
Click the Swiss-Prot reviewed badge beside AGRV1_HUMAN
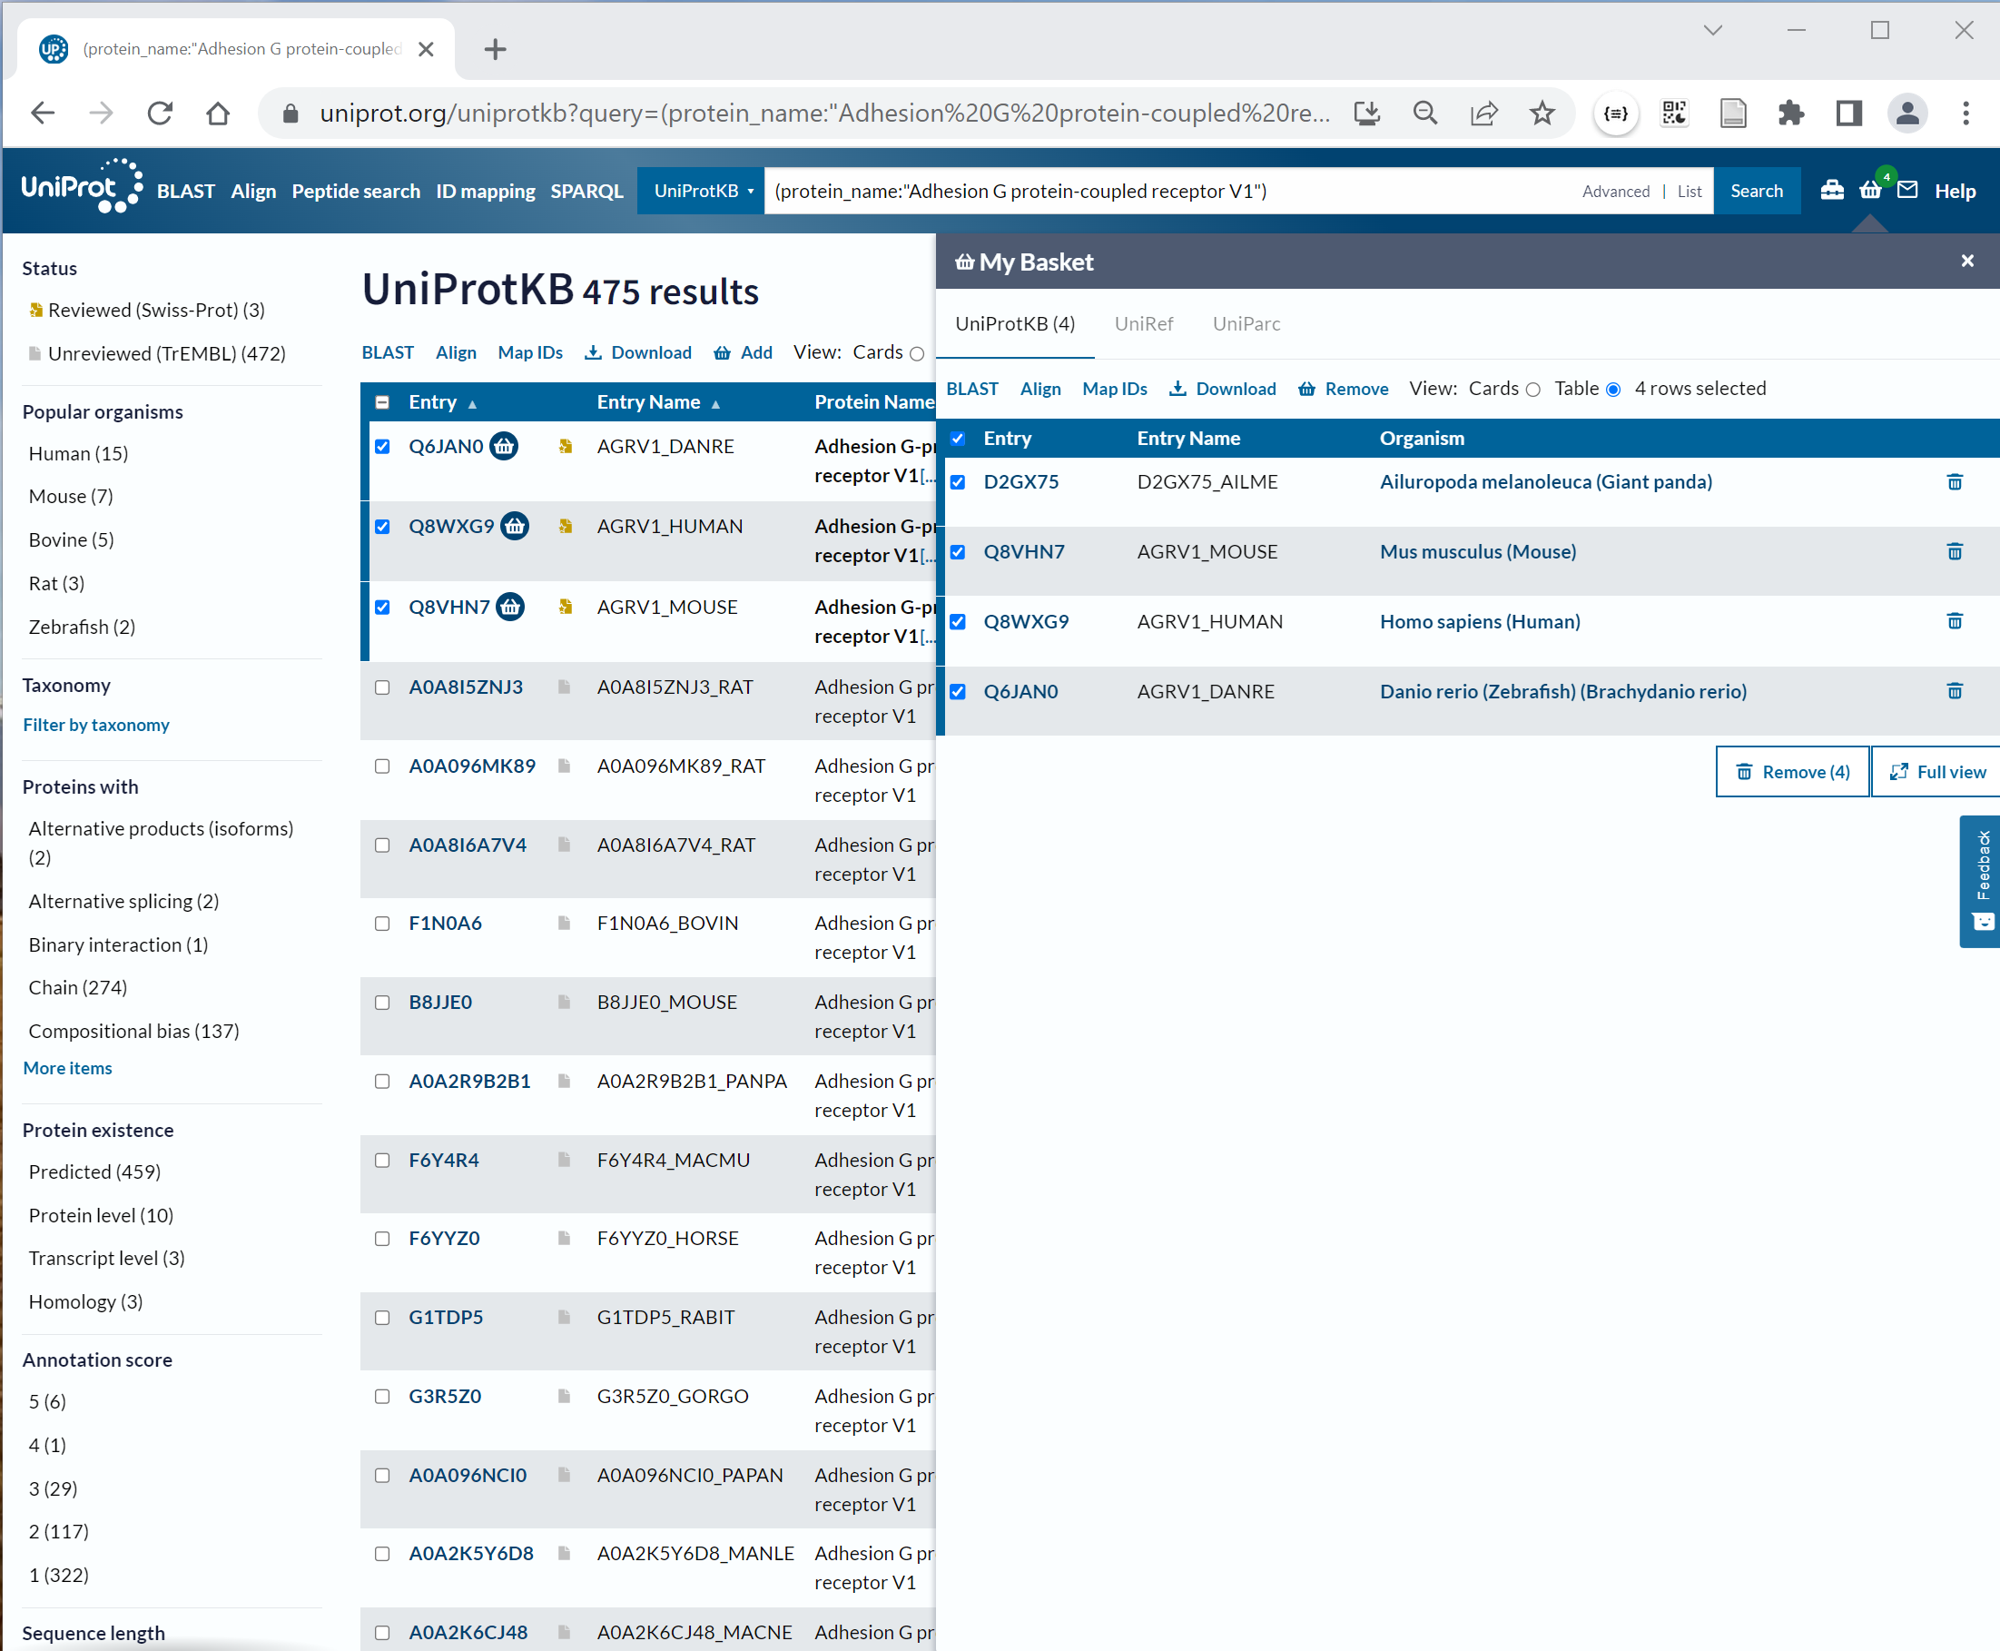567,526
